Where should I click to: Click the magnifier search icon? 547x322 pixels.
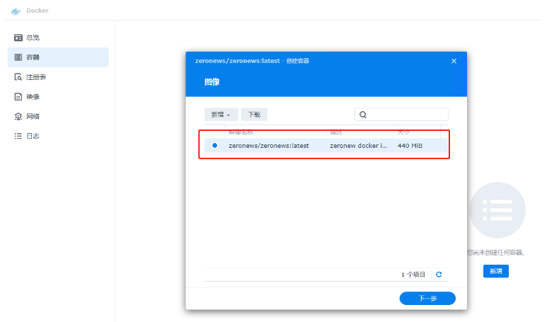(x=363, y=115)
